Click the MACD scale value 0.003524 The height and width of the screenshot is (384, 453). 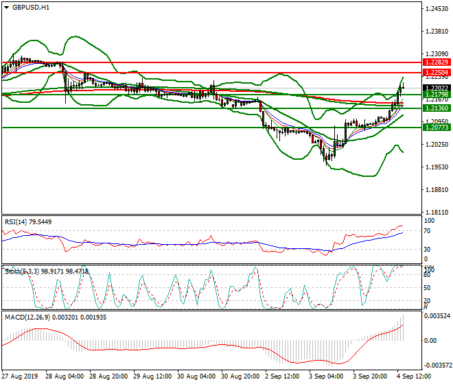437,316
